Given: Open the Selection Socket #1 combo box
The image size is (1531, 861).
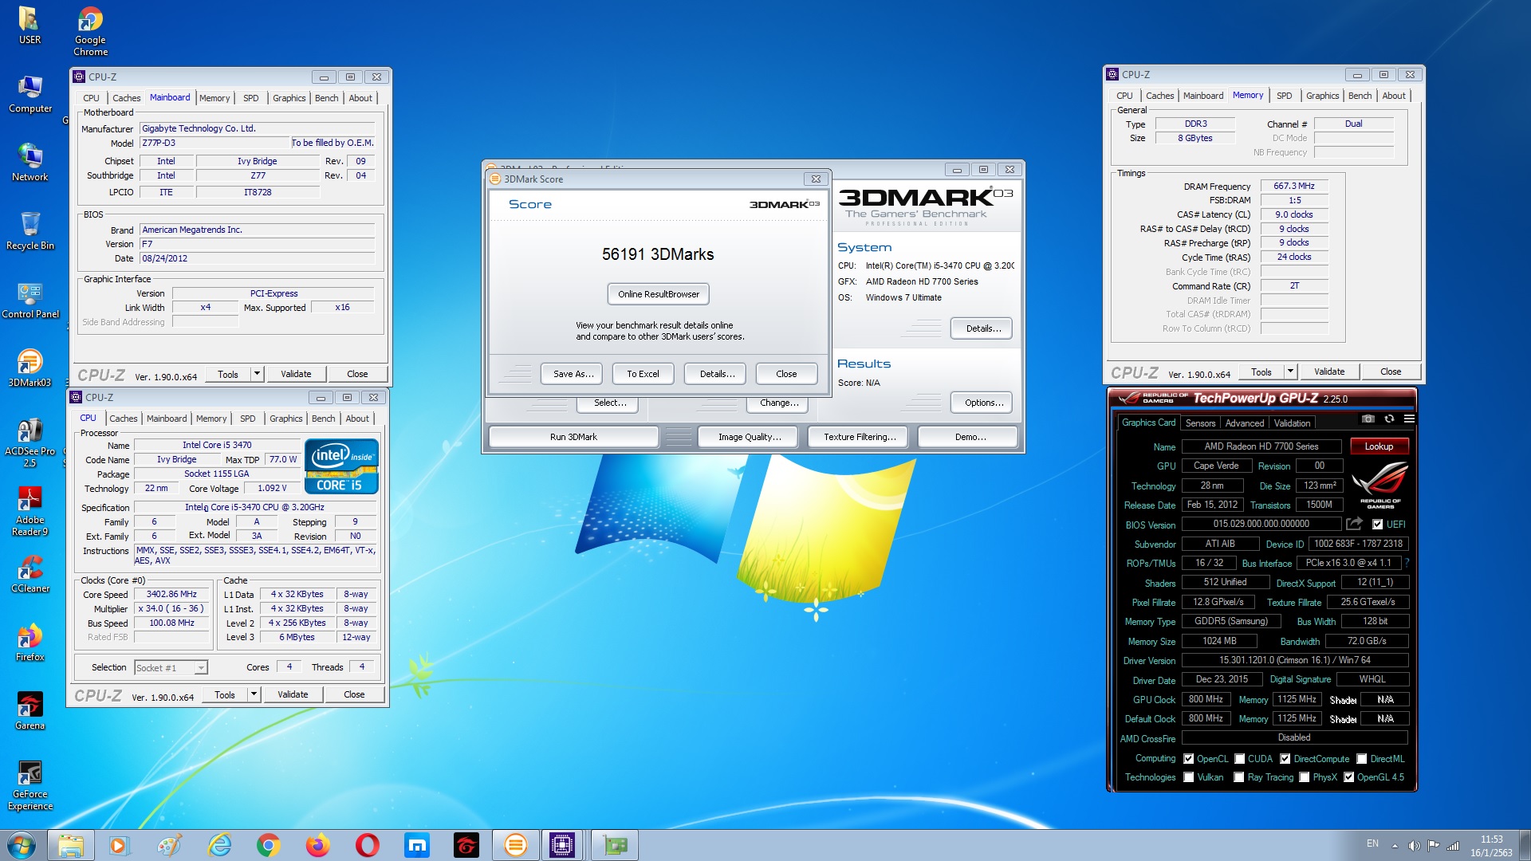Looking at the screenshot, I should [171, 668].
